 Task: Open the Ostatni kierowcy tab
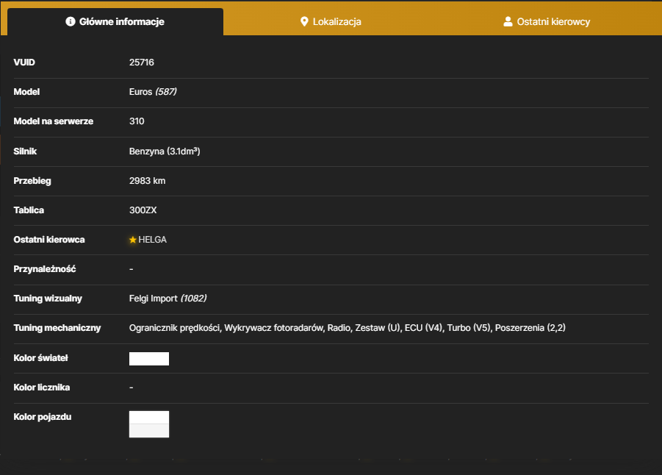547,21
